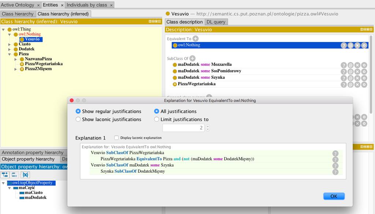Close the Entities tab
The height and width of the screenshot is (214, 375).
pos(62,5)
